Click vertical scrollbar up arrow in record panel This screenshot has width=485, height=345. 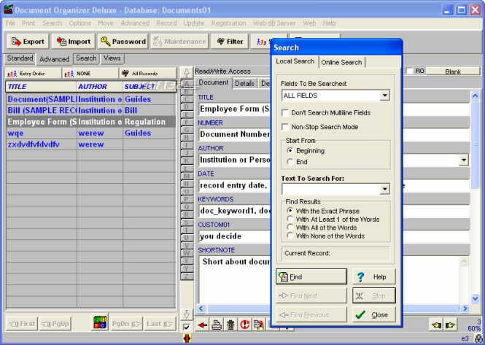coord(475,96)
